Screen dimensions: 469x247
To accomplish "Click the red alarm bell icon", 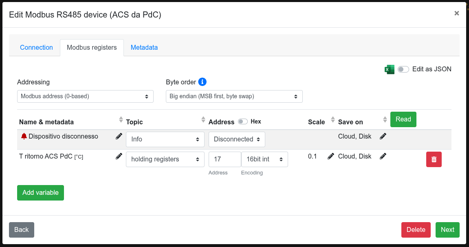I will pyautogui.click(x=24, y=136).
